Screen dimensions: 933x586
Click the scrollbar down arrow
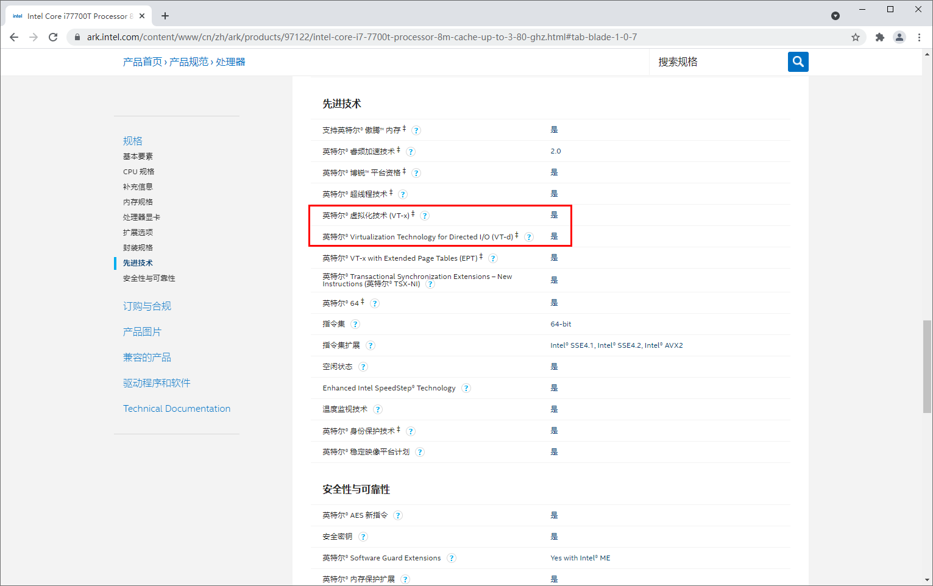tap(927, 580)
